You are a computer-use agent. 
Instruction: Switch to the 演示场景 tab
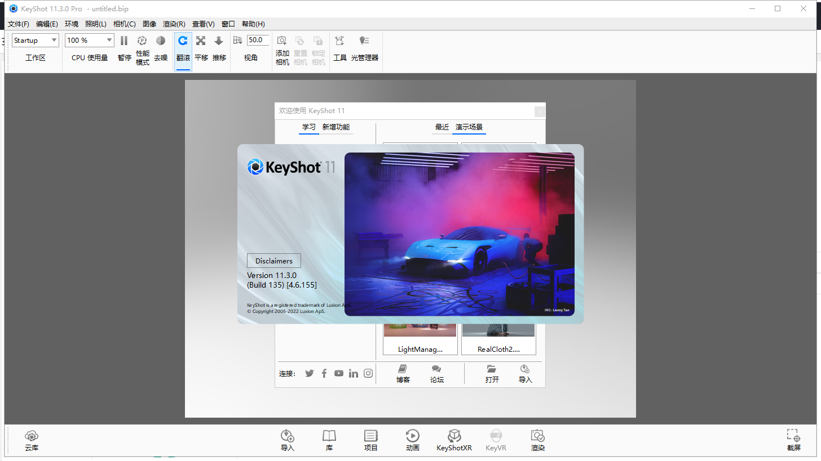point(469,127)
